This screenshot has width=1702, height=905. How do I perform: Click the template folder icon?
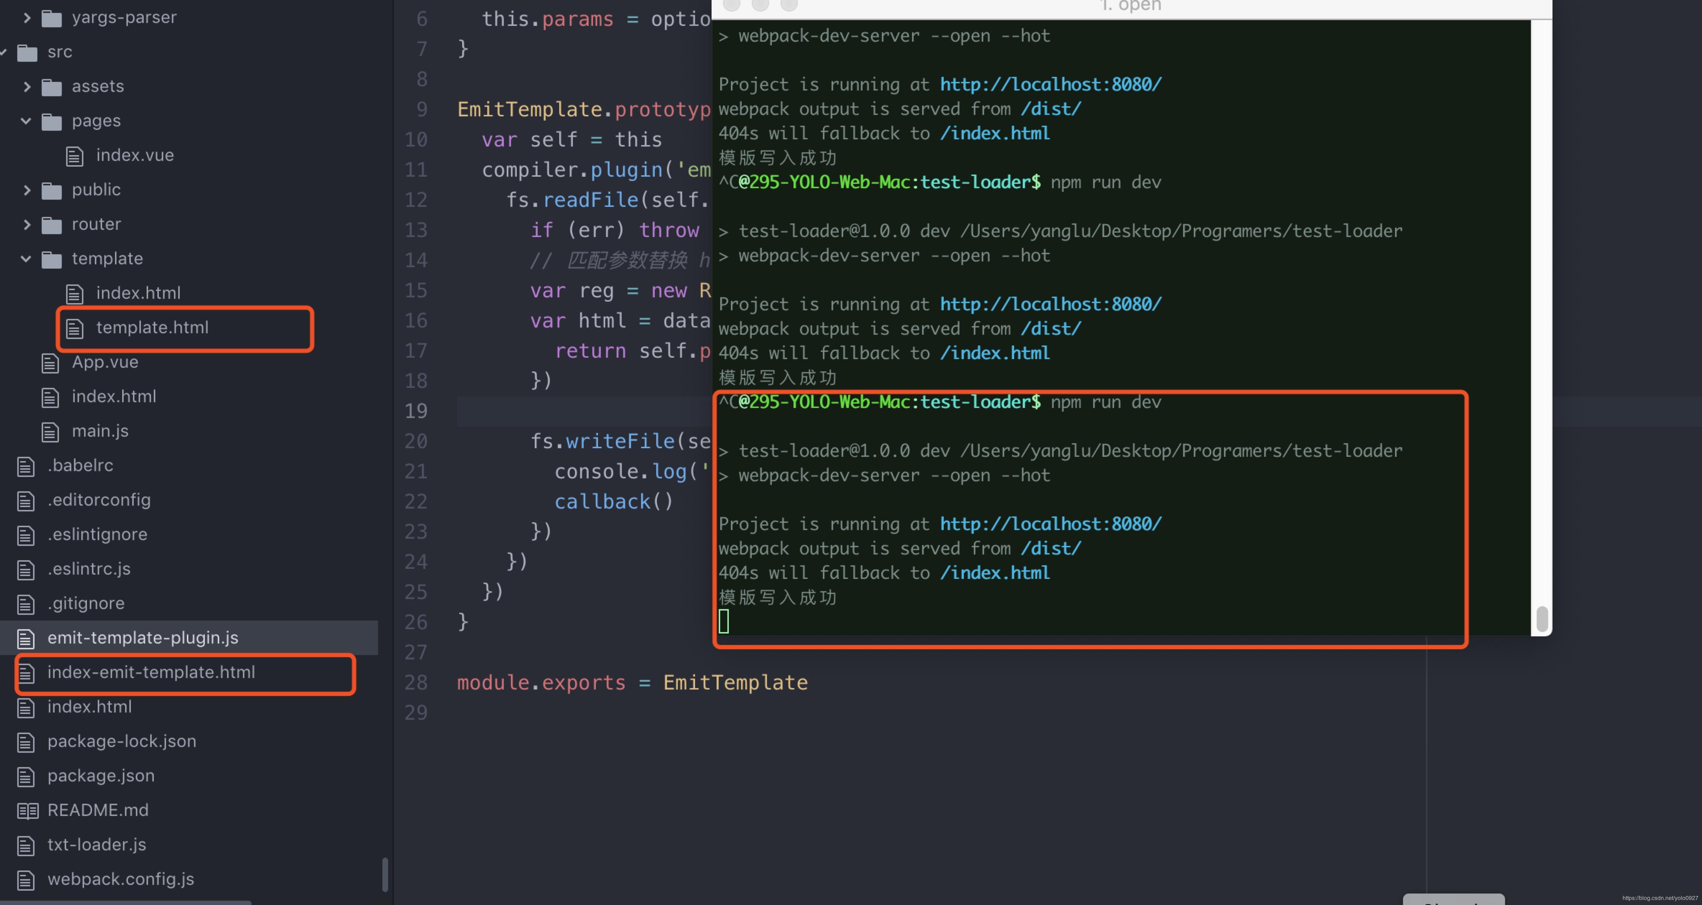click(51, 259)
